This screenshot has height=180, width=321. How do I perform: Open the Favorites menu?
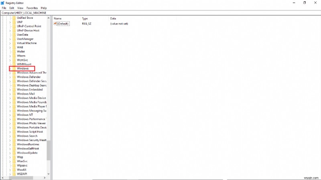point(32,8)
